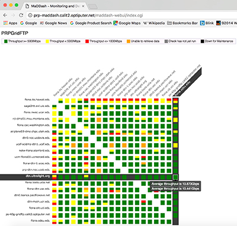Click the fiona.its.hawaii.edu row label
Screen dimensions: 237x226
(x=37, y=99)
